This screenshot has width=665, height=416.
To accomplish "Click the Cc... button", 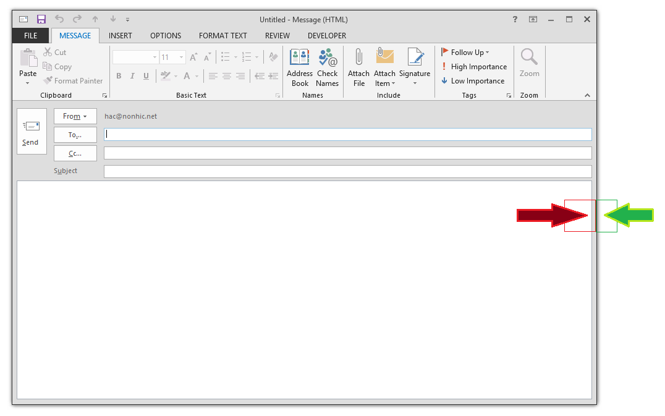I will 75,153.
